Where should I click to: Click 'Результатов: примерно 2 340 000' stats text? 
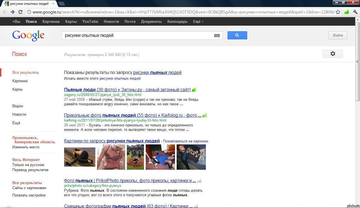coord(102,55)
